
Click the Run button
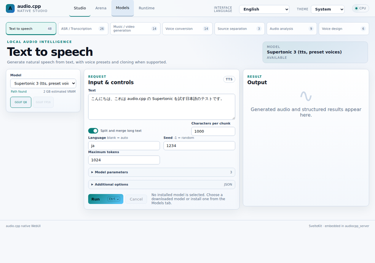pos(106,199)
